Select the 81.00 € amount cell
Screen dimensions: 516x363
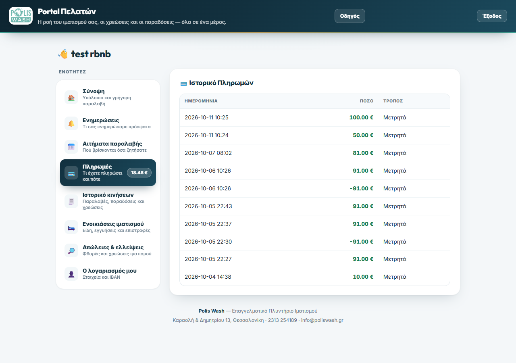pyautogui.click(x=363, y=153)
